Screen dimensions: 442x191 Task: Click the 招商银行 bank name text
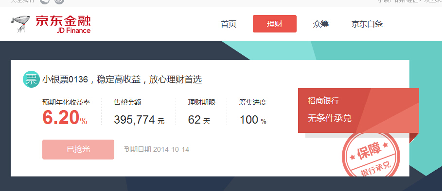(x=323, y=101)
